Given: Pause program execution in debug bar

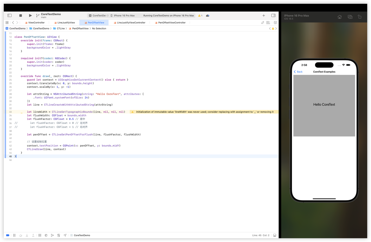Looking at the screenshot, I should tap(14, 235).
